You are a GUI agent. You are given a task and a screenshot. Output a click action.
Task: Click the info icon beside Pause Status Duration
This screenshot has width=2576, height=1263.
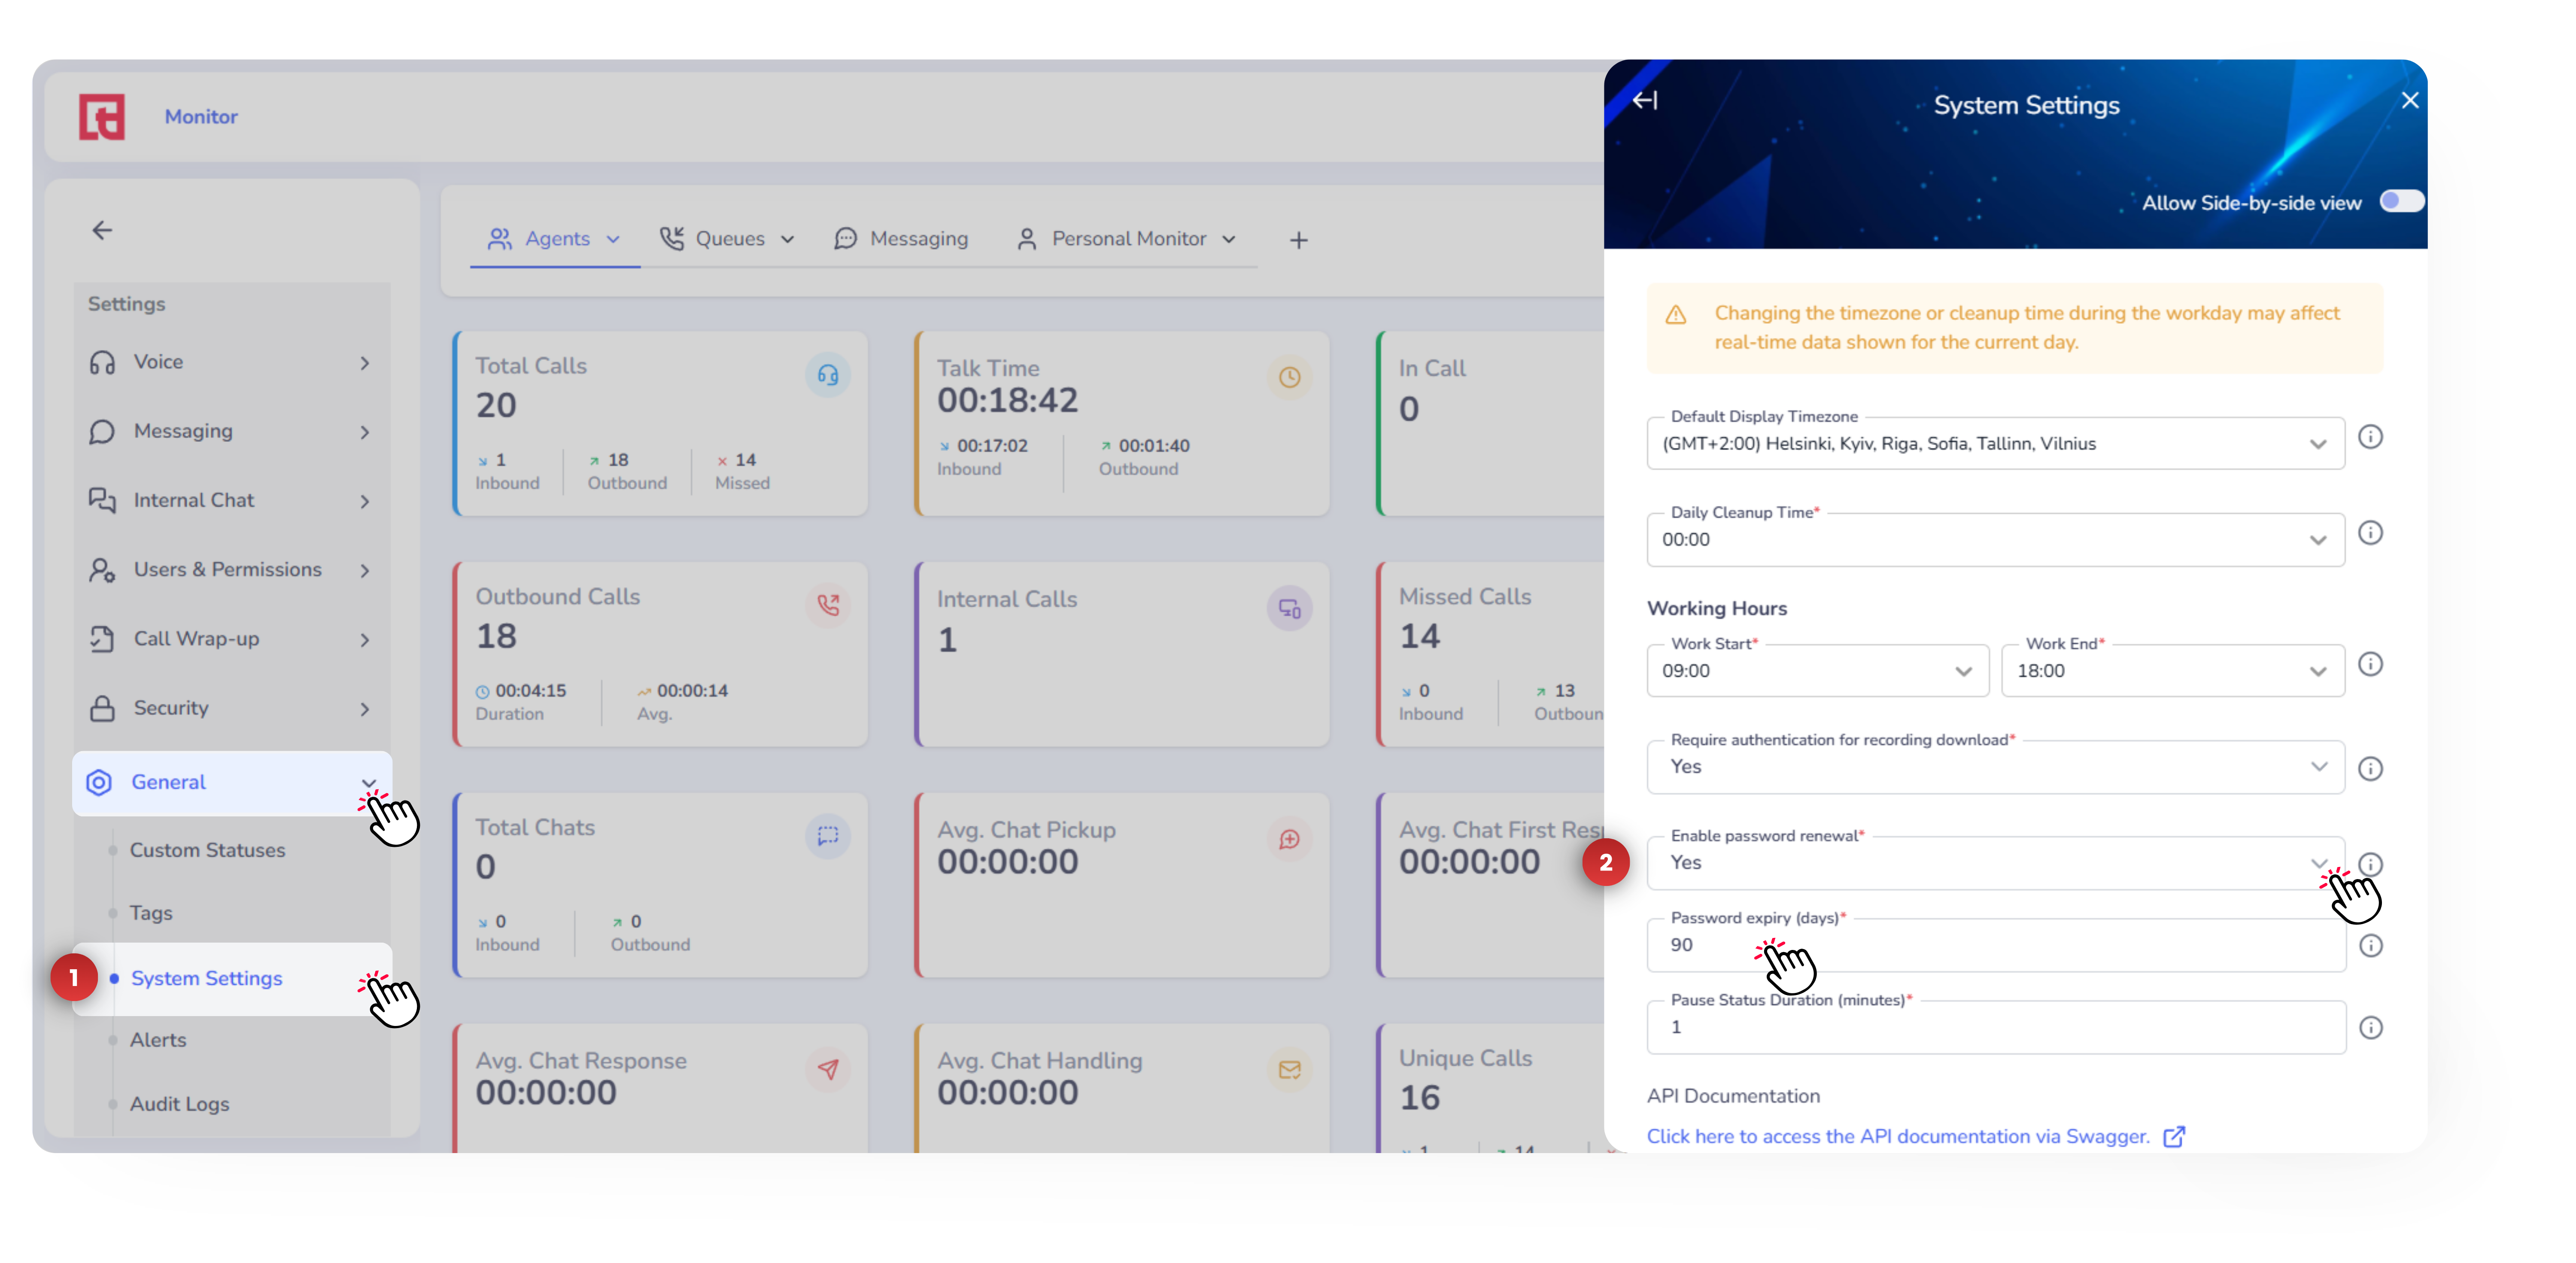coord(2370,1027)
